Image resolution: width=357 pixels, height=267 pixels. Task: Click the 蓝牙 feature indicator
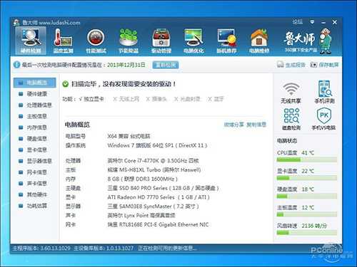click(216, 99)
